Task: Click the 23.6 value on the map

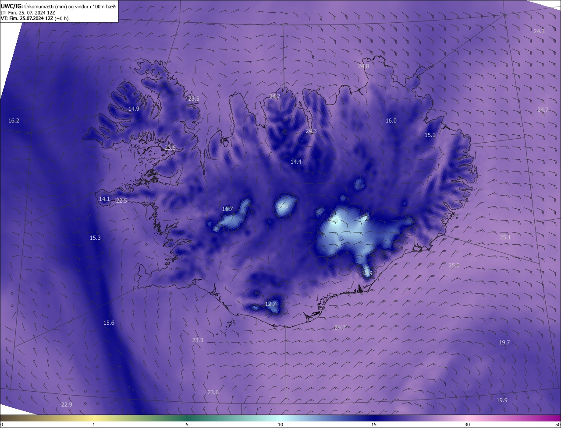Action: pos(213,393)
